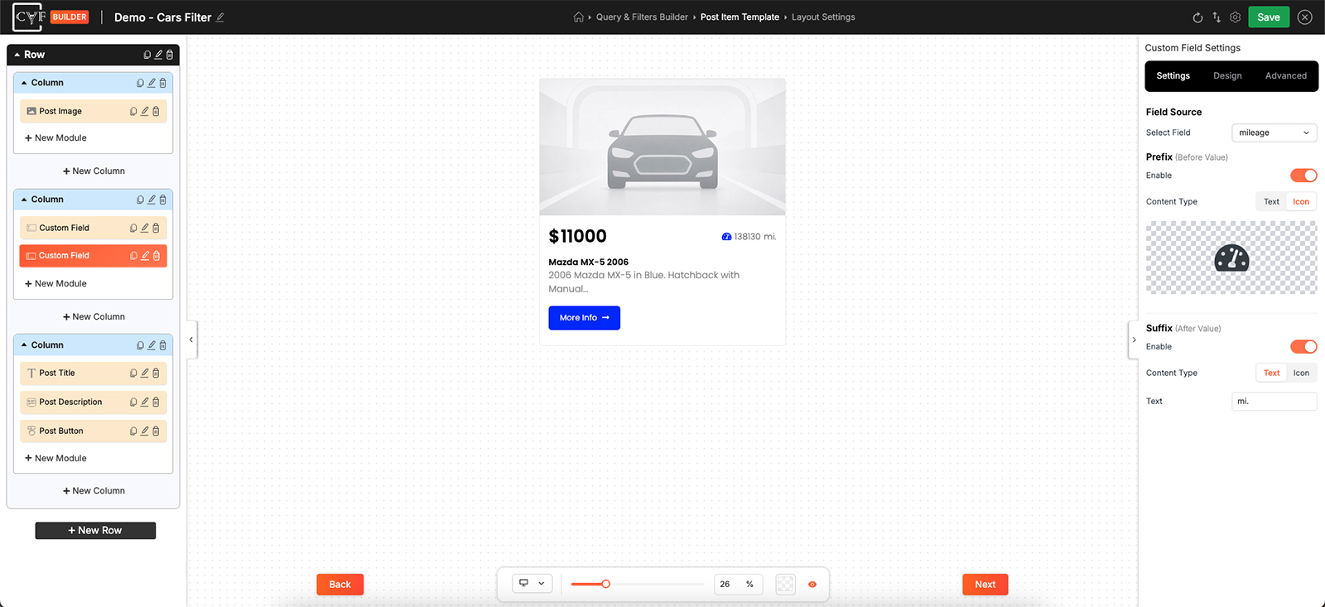The width and height of the screenshot is (1325, 607).
Task: Click the zoom slider handle
Action: pos(606,585)
